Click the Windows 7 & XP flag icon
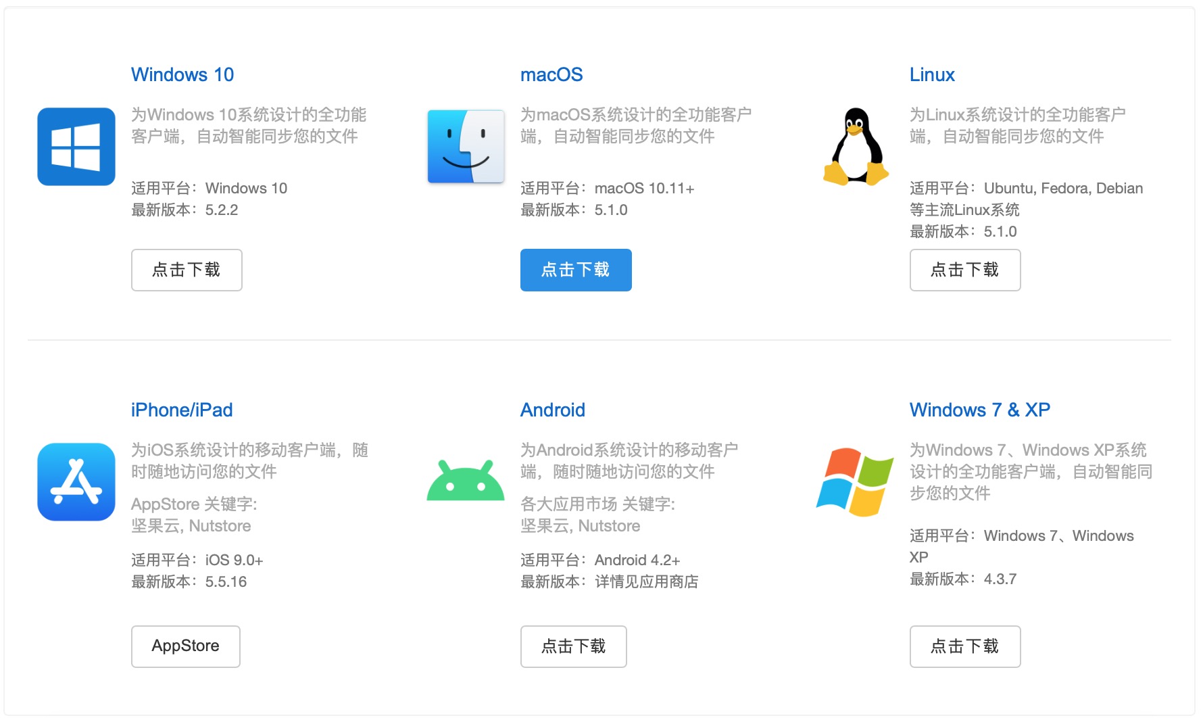1203x718 pixels. [x=855, y=482]
